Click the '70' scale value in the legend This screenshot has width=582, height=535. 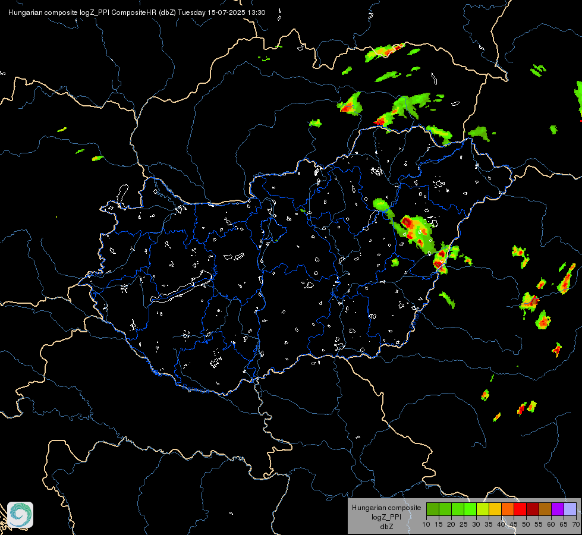(x=576, y=524)
